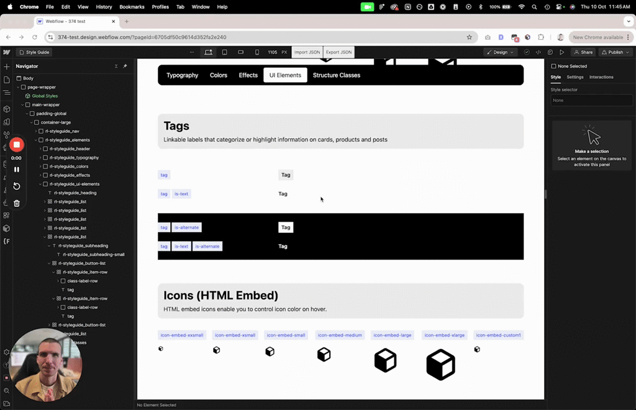Click the Share button
Viewport: 636px width, 410px height.
[x=583, y=52]
